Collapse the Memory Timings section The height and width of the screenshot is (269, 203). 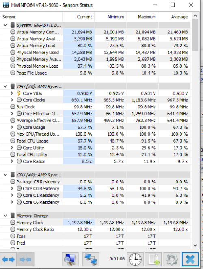click(x=5, y=216)
